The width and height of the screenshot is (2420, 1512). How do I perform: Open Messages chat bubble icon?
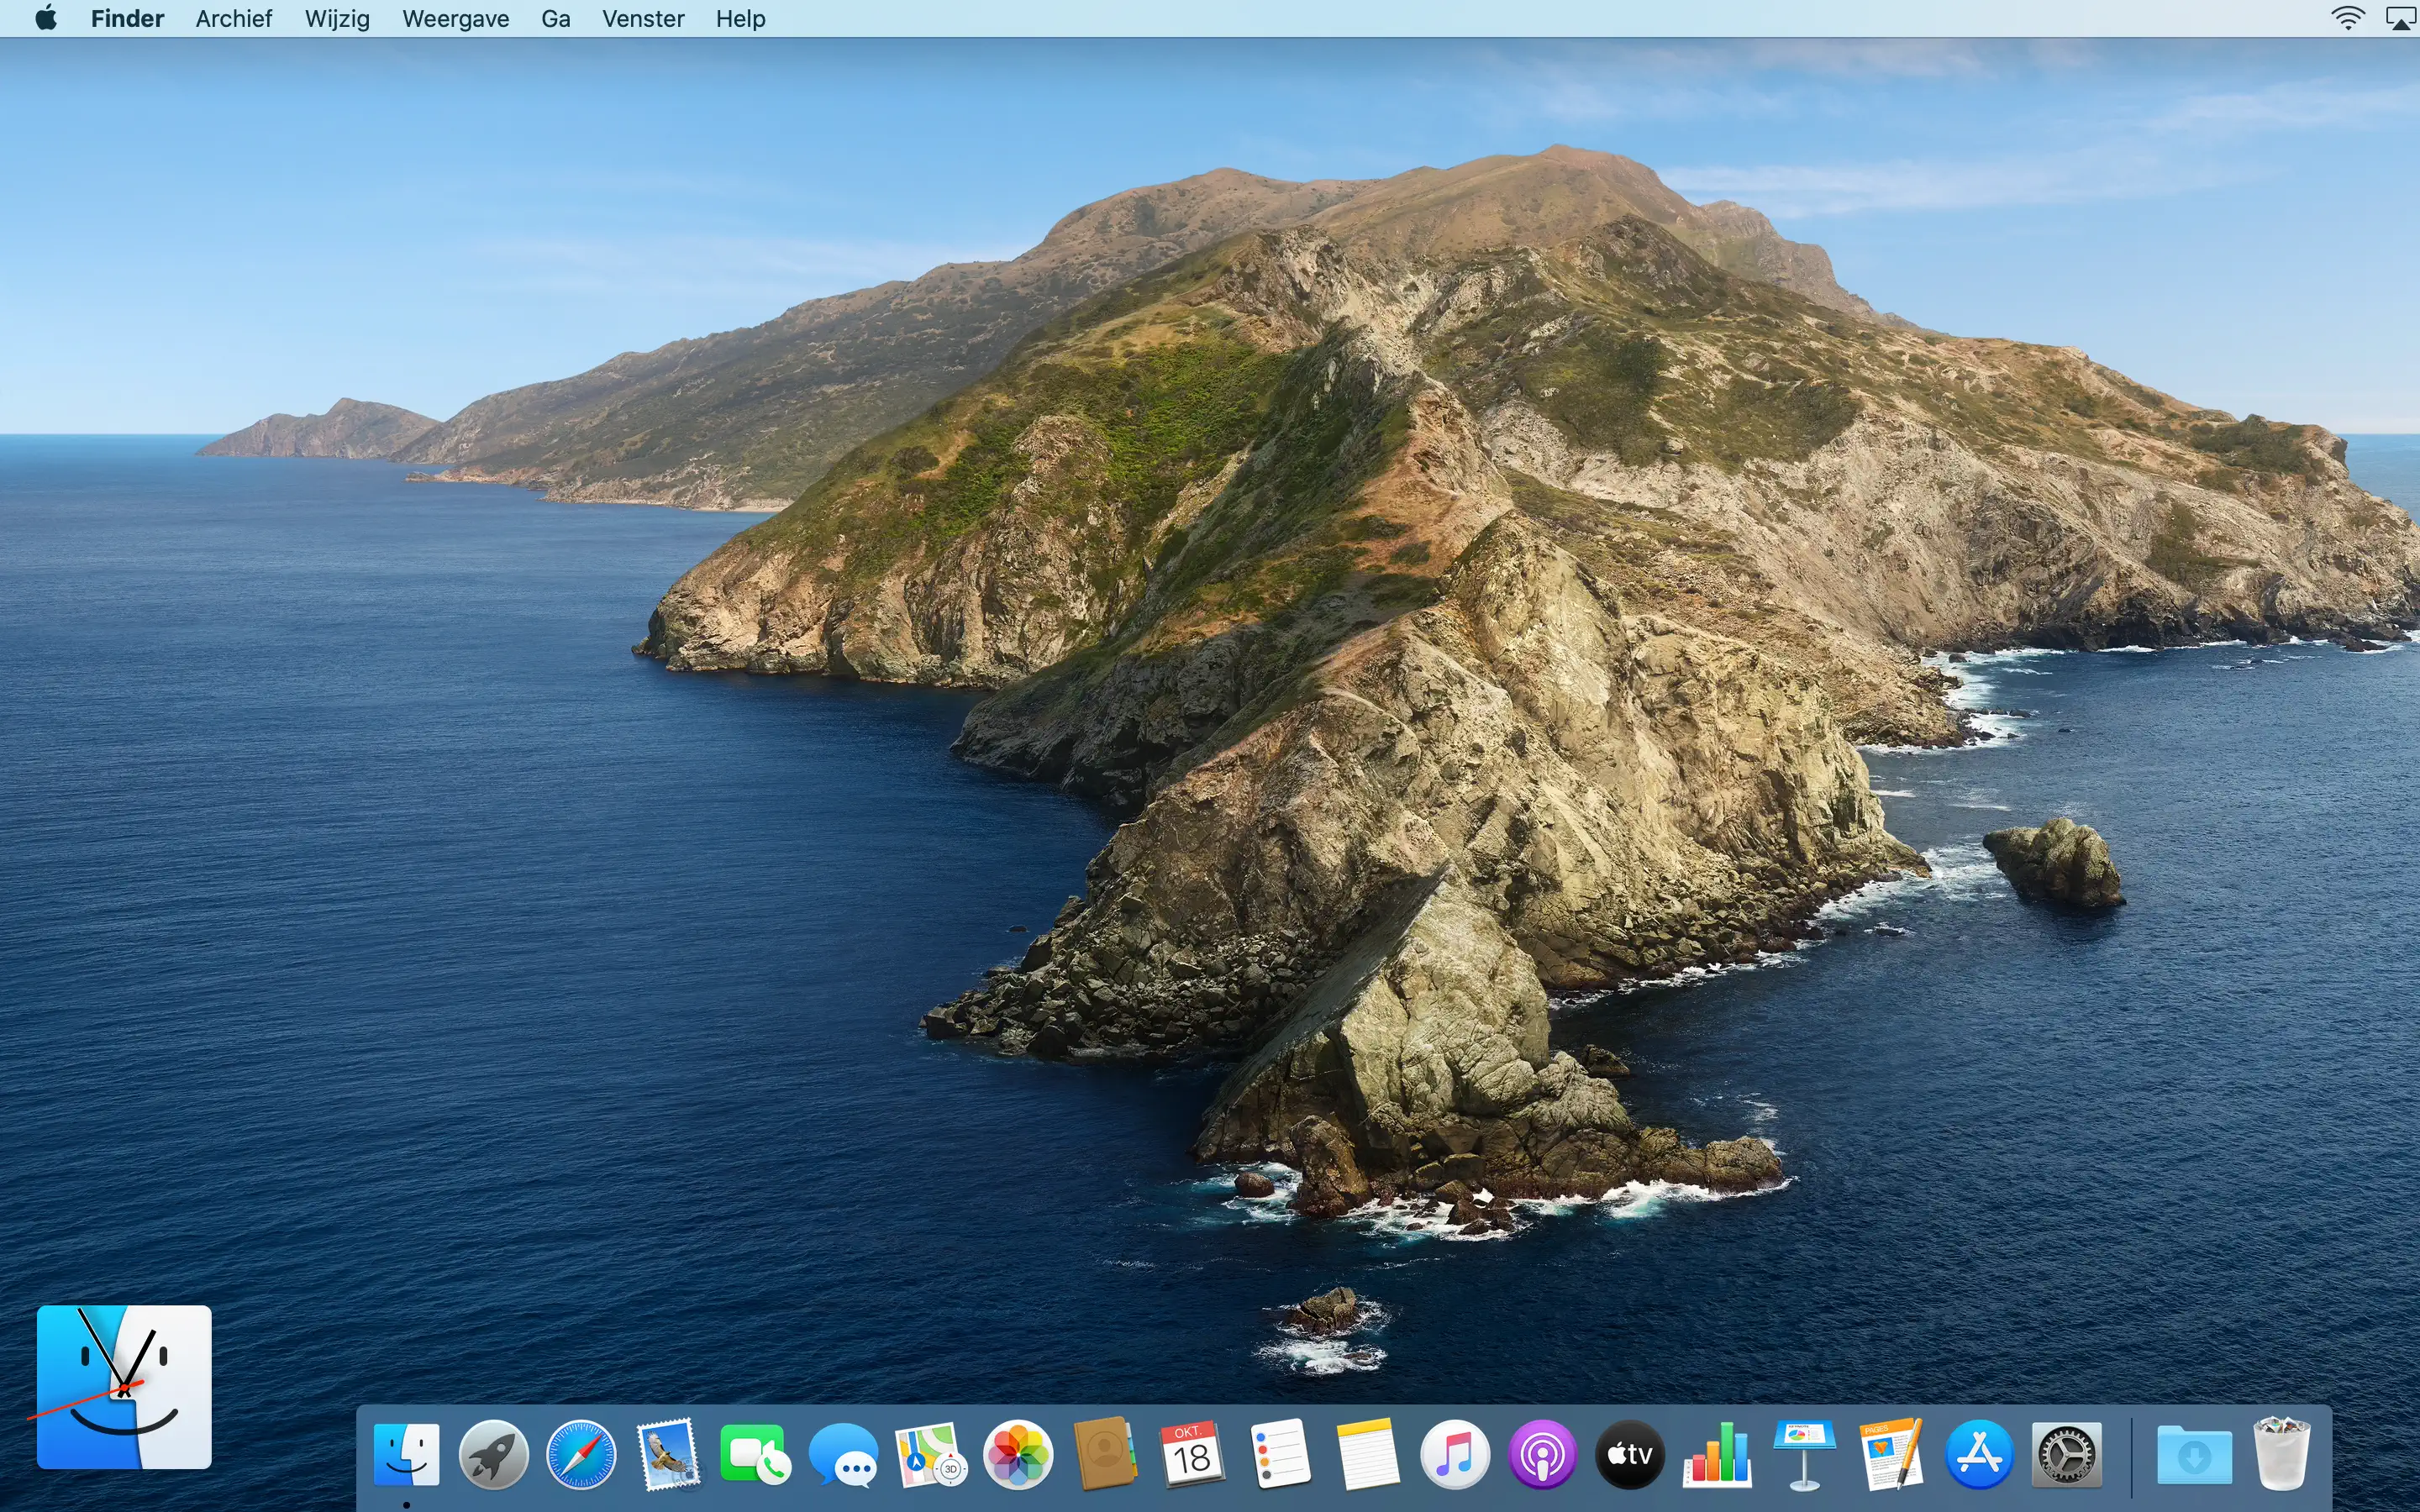[x=843, y=1454]
